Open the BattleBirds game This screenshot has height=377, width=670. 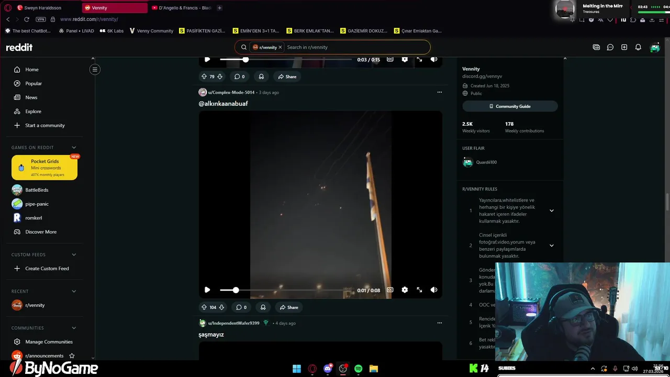coord(37,190)
